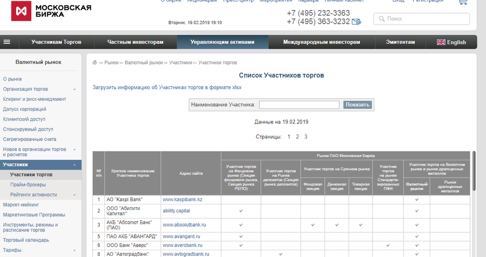Viewport: 486px width, 257px height.
Task: Open Участники breadcrumb link
Action: point(181,63)
